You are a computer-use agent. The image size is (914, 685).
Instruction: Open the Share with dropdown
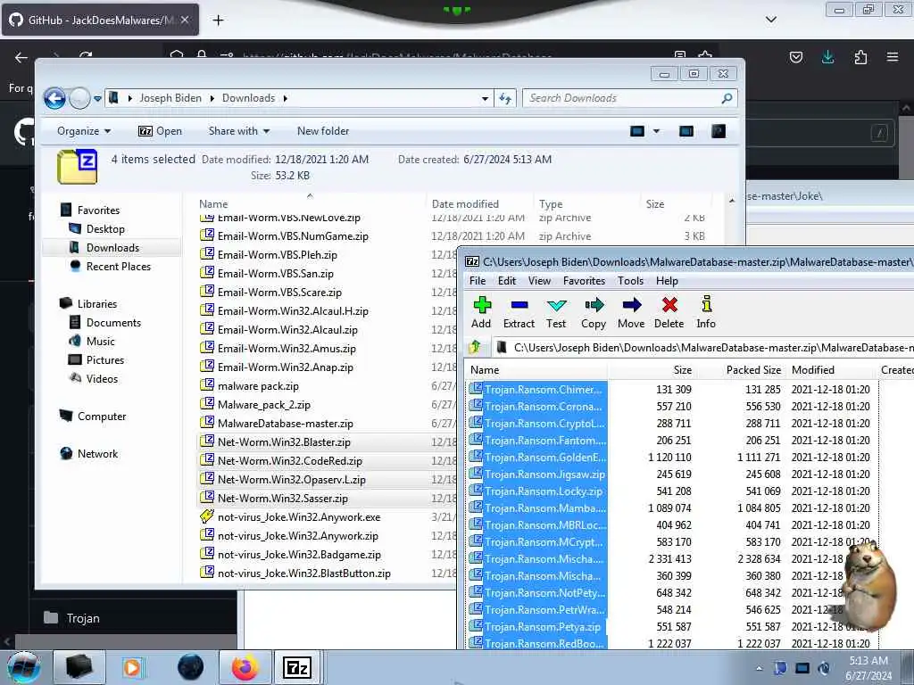239,131
